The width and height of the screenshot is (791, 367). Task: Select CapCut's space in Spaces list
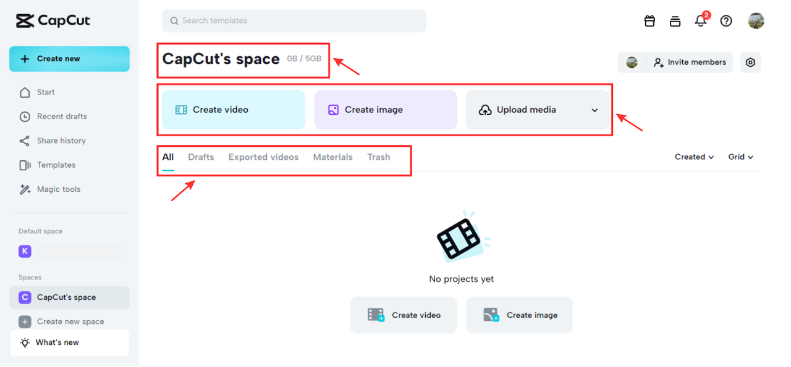coord(69,297)
